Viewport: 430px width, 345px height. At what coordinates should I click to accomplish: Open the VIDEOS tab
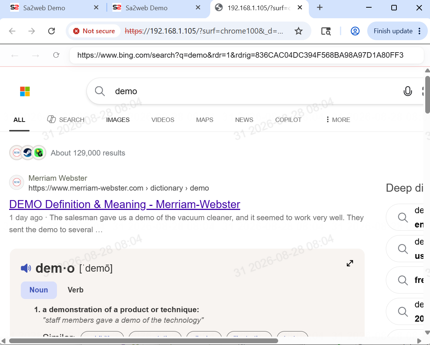tap(163, 120)
